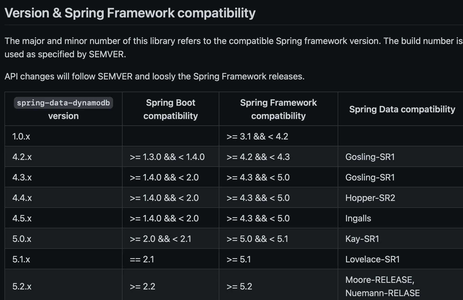Click the 'Version & Spring Framework compatibility' heading

130,13
